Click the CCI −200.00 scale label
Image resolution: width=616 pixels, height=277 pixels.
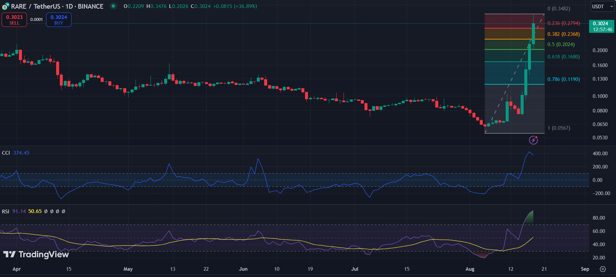(x=601, y=193)
